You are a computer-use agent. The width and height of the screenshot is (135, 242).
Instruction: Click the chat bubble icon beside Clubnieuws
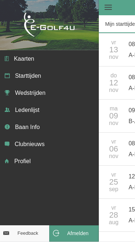[x=7, y=144]
